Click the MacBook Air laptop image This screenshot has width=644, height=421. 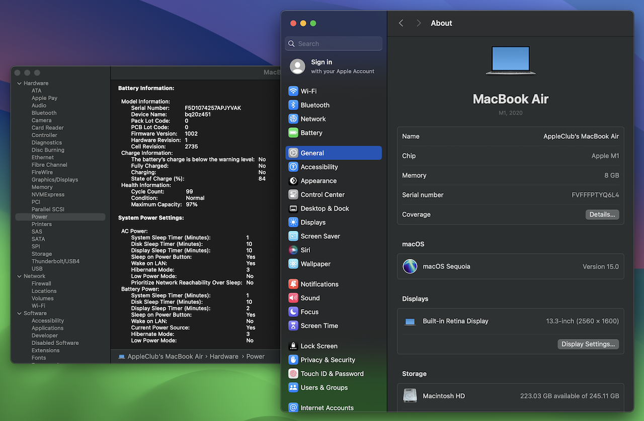(x=511, y=60)
